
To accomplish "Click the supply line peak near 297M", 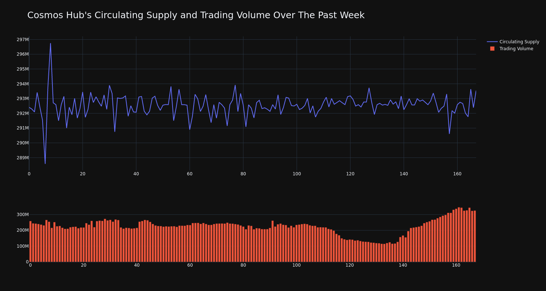I will pyautogui.click(x=51, y=44).
